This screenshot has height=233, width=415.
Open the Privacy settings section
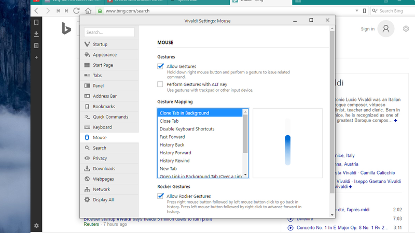click(109, 158)
